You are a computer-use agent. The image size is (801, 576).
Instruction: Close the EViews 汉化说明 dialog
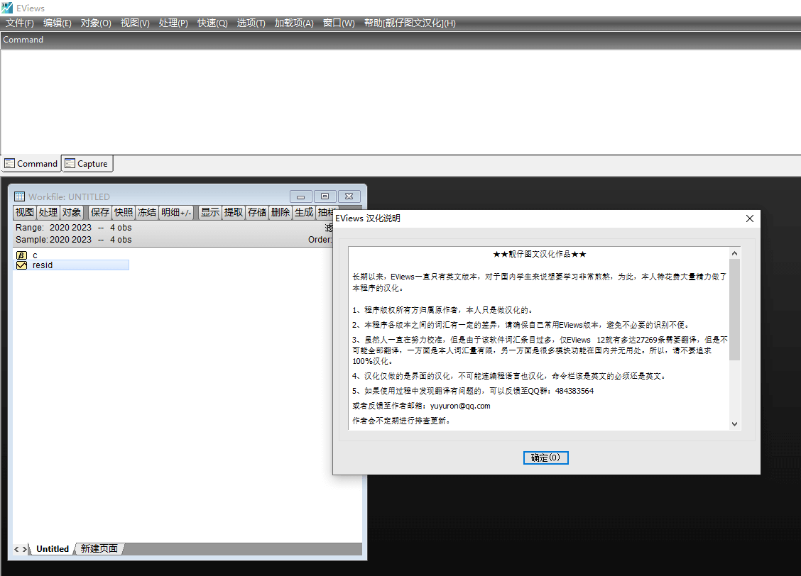pyautogui.click(x=749, y=218)
